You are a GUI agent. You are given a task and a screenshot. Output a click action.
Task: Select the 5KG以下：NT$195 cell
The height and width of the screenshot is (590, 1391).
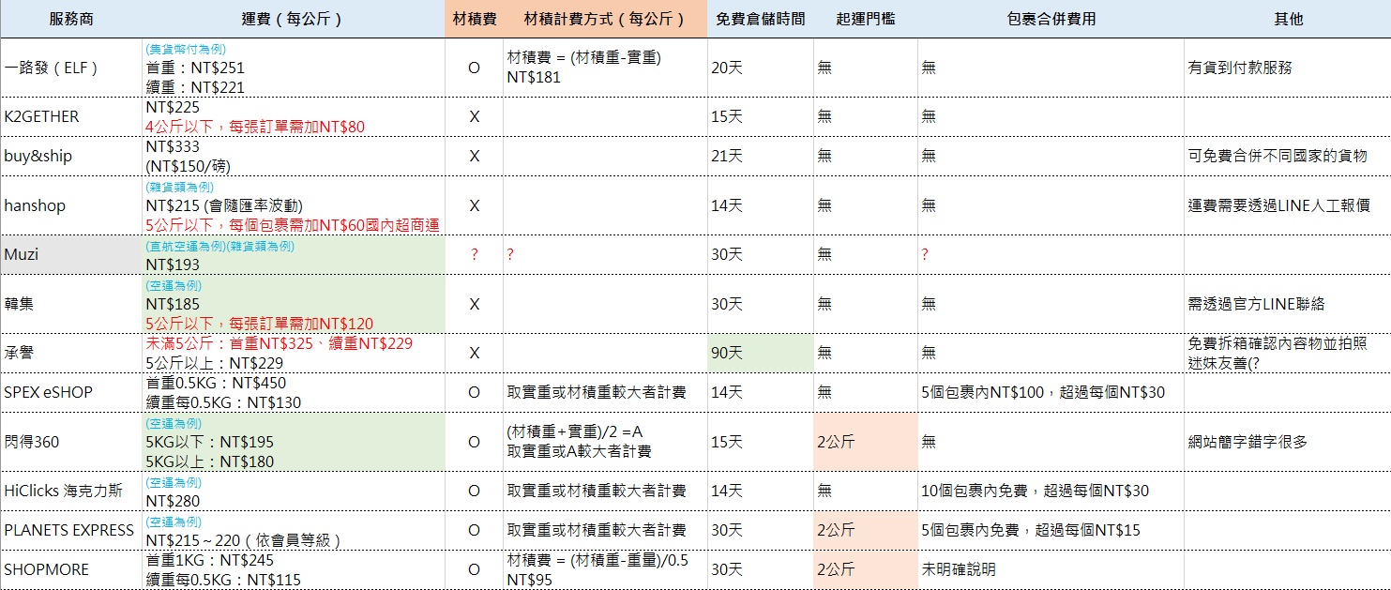point(293,442)
